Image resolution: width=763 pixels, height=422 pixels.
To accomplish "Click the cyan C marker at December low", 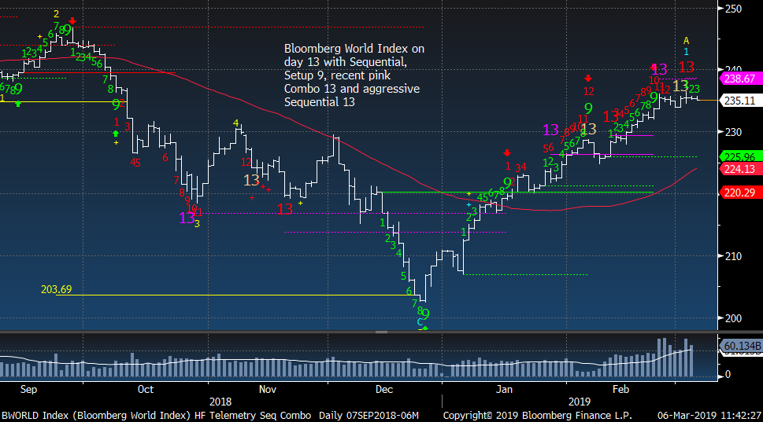I will (420, 322).
